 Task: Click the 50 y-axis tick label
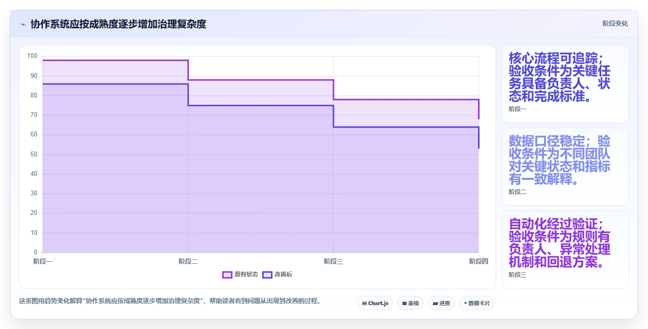point(34,155)
